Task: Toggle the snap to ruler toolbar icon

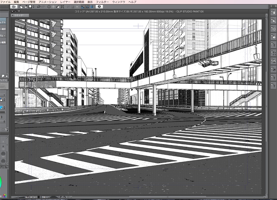Action: 82,7
